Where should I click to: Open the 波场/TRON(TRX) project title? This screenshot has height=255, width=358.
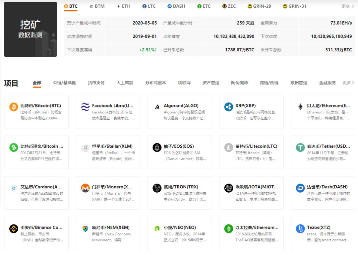(x=181, y=187)
